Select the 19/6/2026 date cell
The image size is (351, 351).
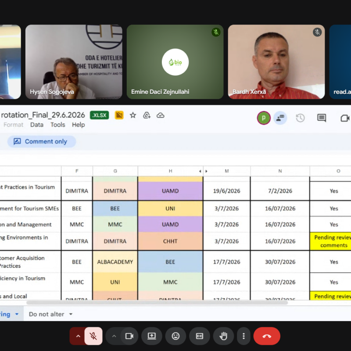click(226, 191)
